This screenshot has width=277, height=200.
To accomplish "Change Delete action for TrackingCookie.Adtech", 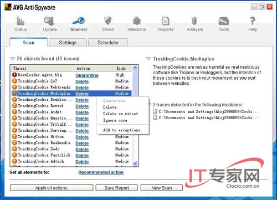I will (82, 162).
